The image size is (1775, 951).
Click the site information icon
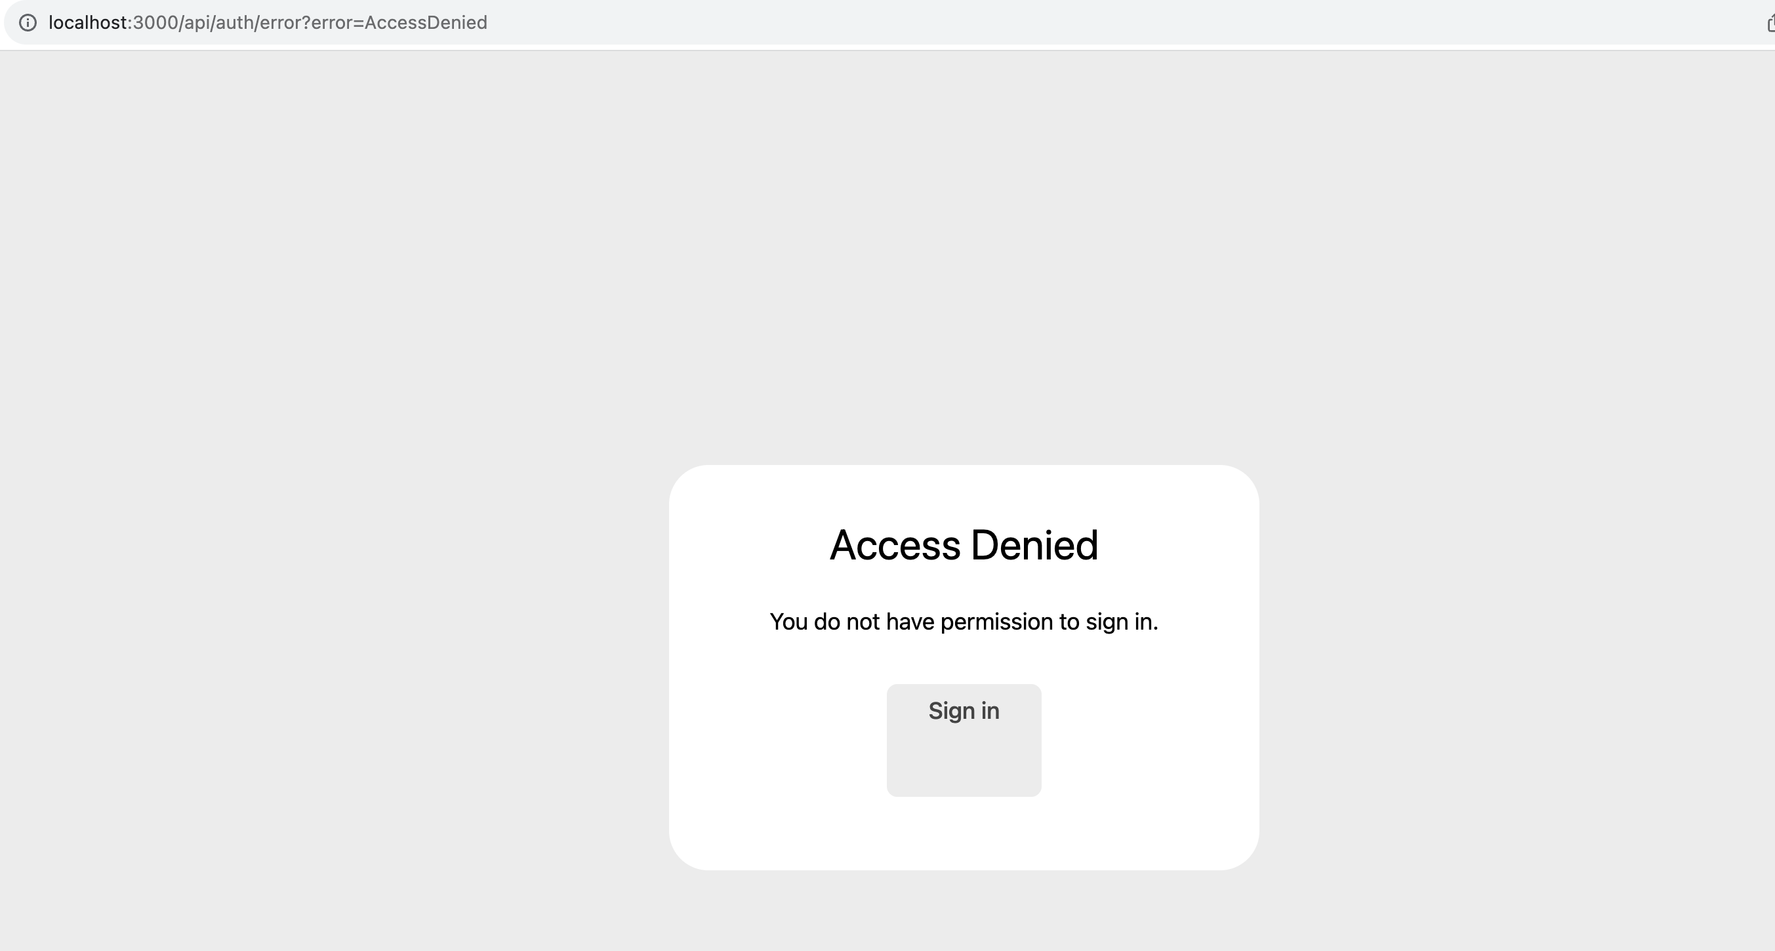click(x=28, y=23)
